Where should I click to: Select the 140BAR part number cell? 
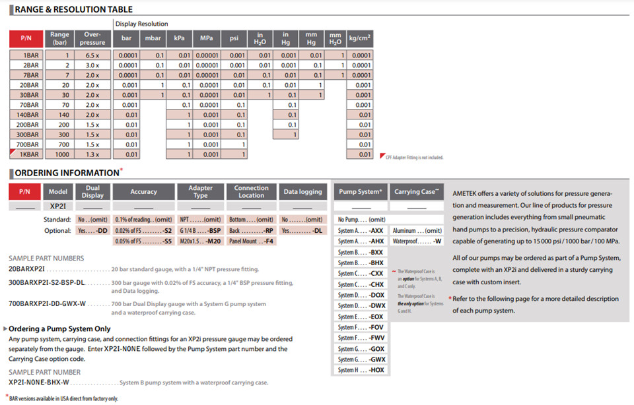point(26,115)
